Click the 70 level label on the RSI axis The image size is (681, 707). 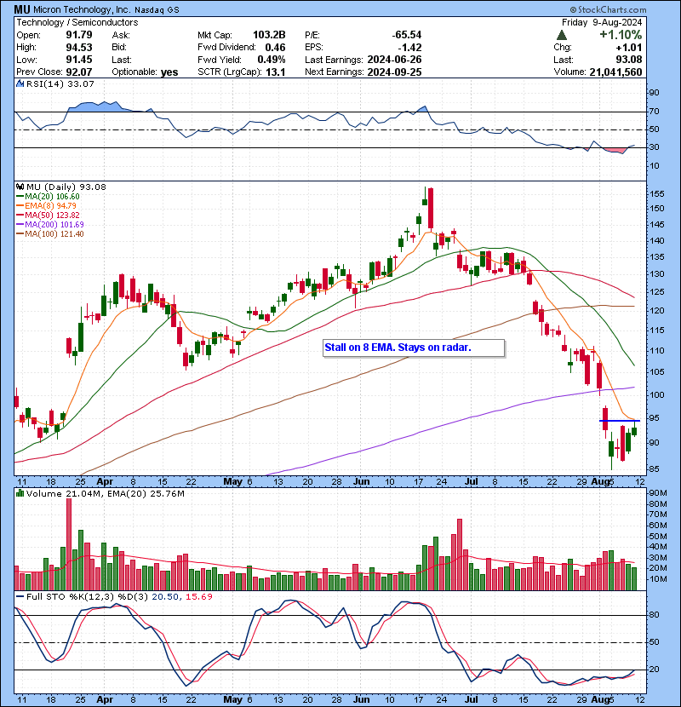coord(654,112)
